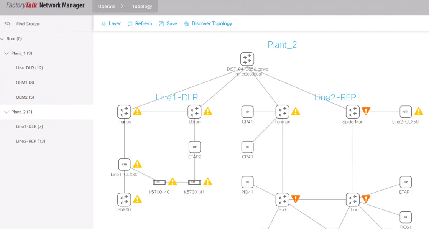Screen dimensions: 429x229
Task: Select the Topology breadcrumb tab
Action: pyautogui.click(x=142, y=7)
